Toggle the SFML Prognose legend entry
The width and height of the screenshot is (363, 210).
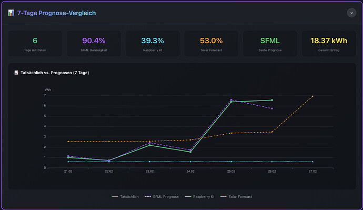[162, 196]
